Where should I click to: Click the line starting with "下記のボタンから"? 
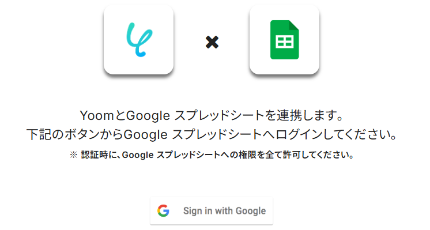coord(212,135)
